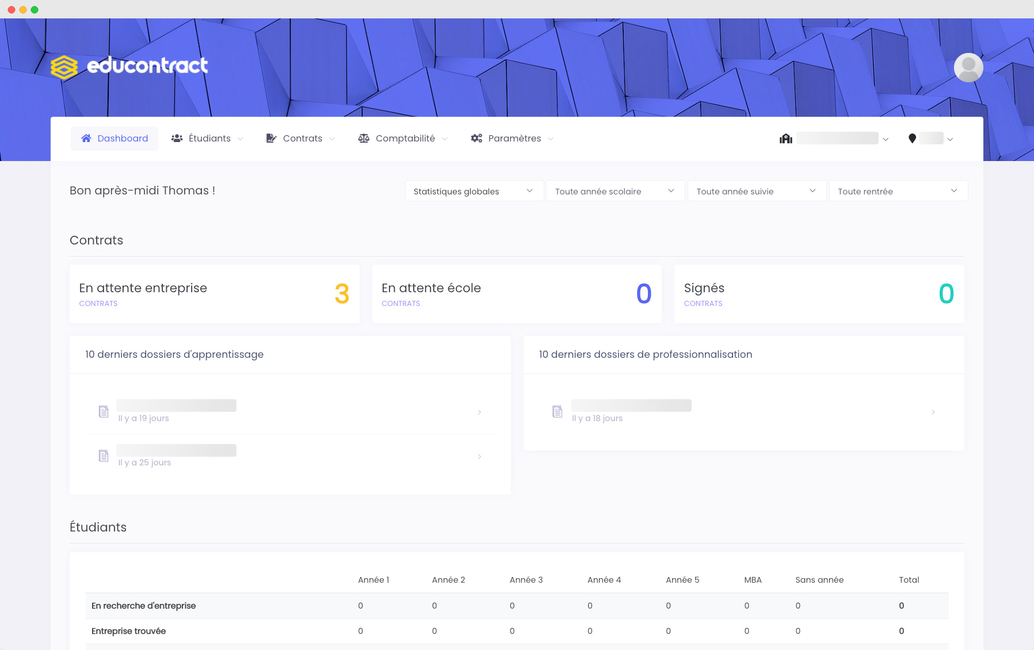Click the orange count 3 in En attente entreprise
1034x650 pixels.
[x=342, y=294]
